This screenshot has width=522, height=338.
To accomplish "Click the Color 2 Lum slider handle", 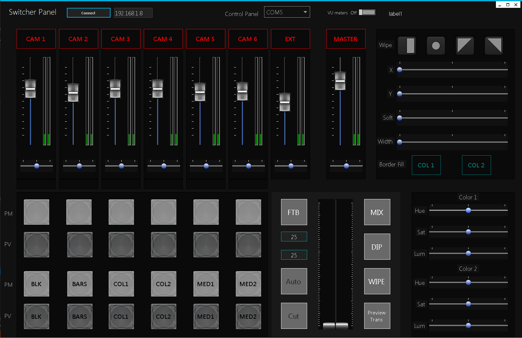I will 468,326.
